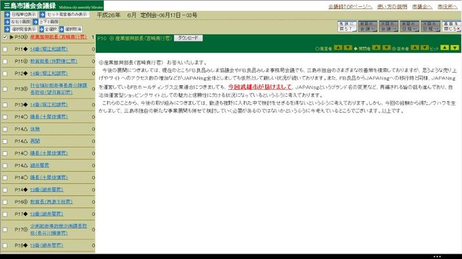Go to previous questioner with 質問者 up arrow

tap(376, 47)
